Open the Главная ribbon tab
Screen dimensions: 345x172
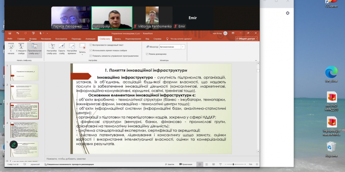(21, 39)
